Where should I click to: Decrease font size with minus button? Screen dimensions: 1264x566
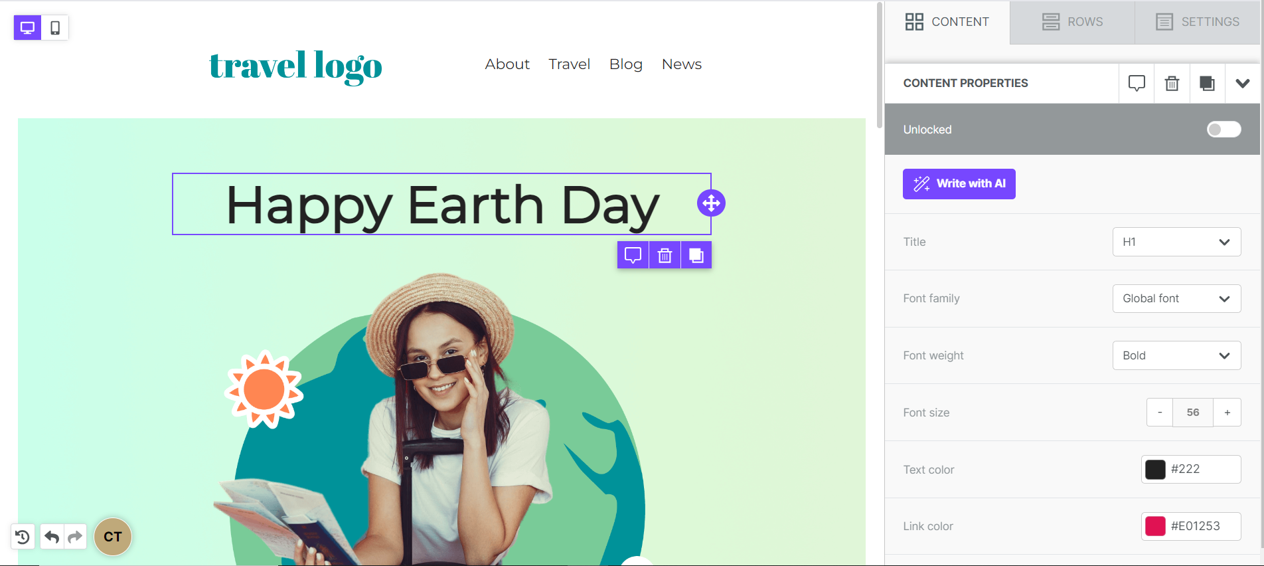[1160, 413]
